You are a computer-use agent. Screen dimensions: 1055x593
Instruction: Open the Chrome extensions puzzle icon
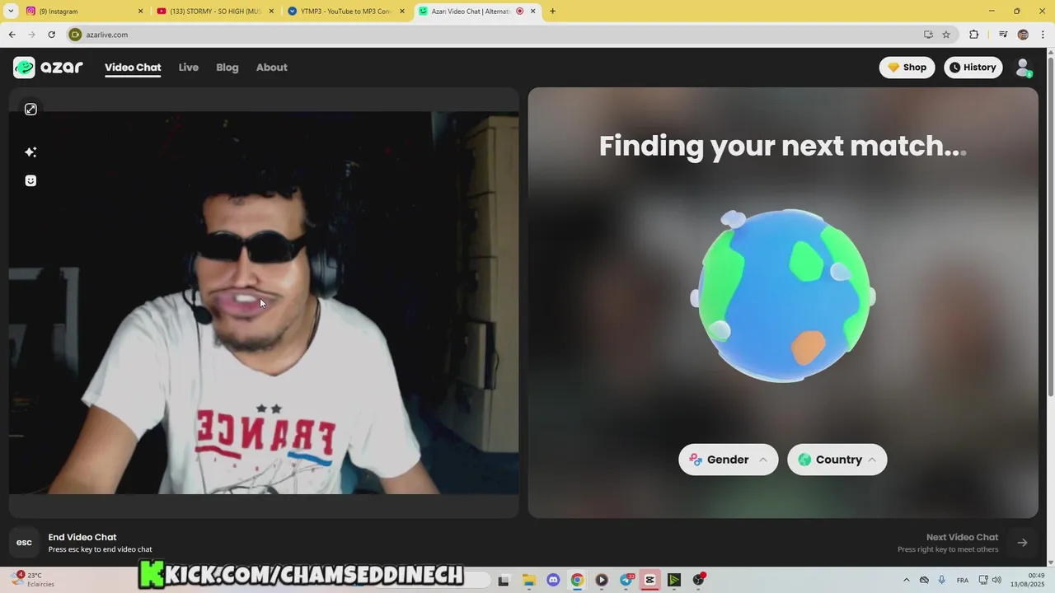pos(974,35)
